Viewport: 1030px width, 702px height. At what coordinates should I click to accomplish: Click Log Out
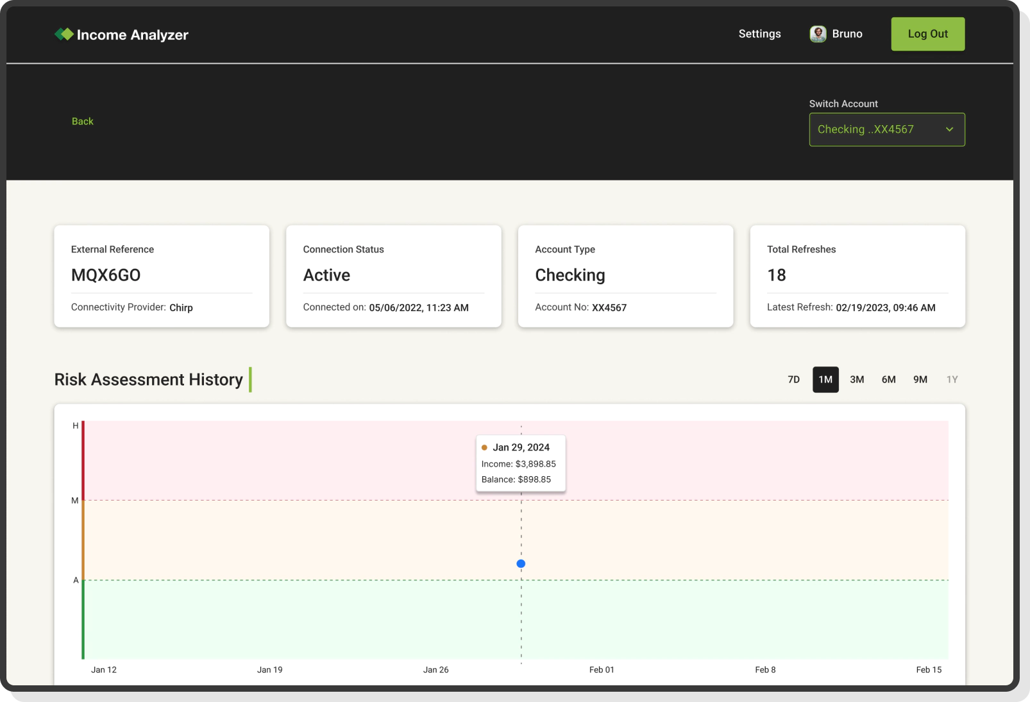tap(927, 33)
